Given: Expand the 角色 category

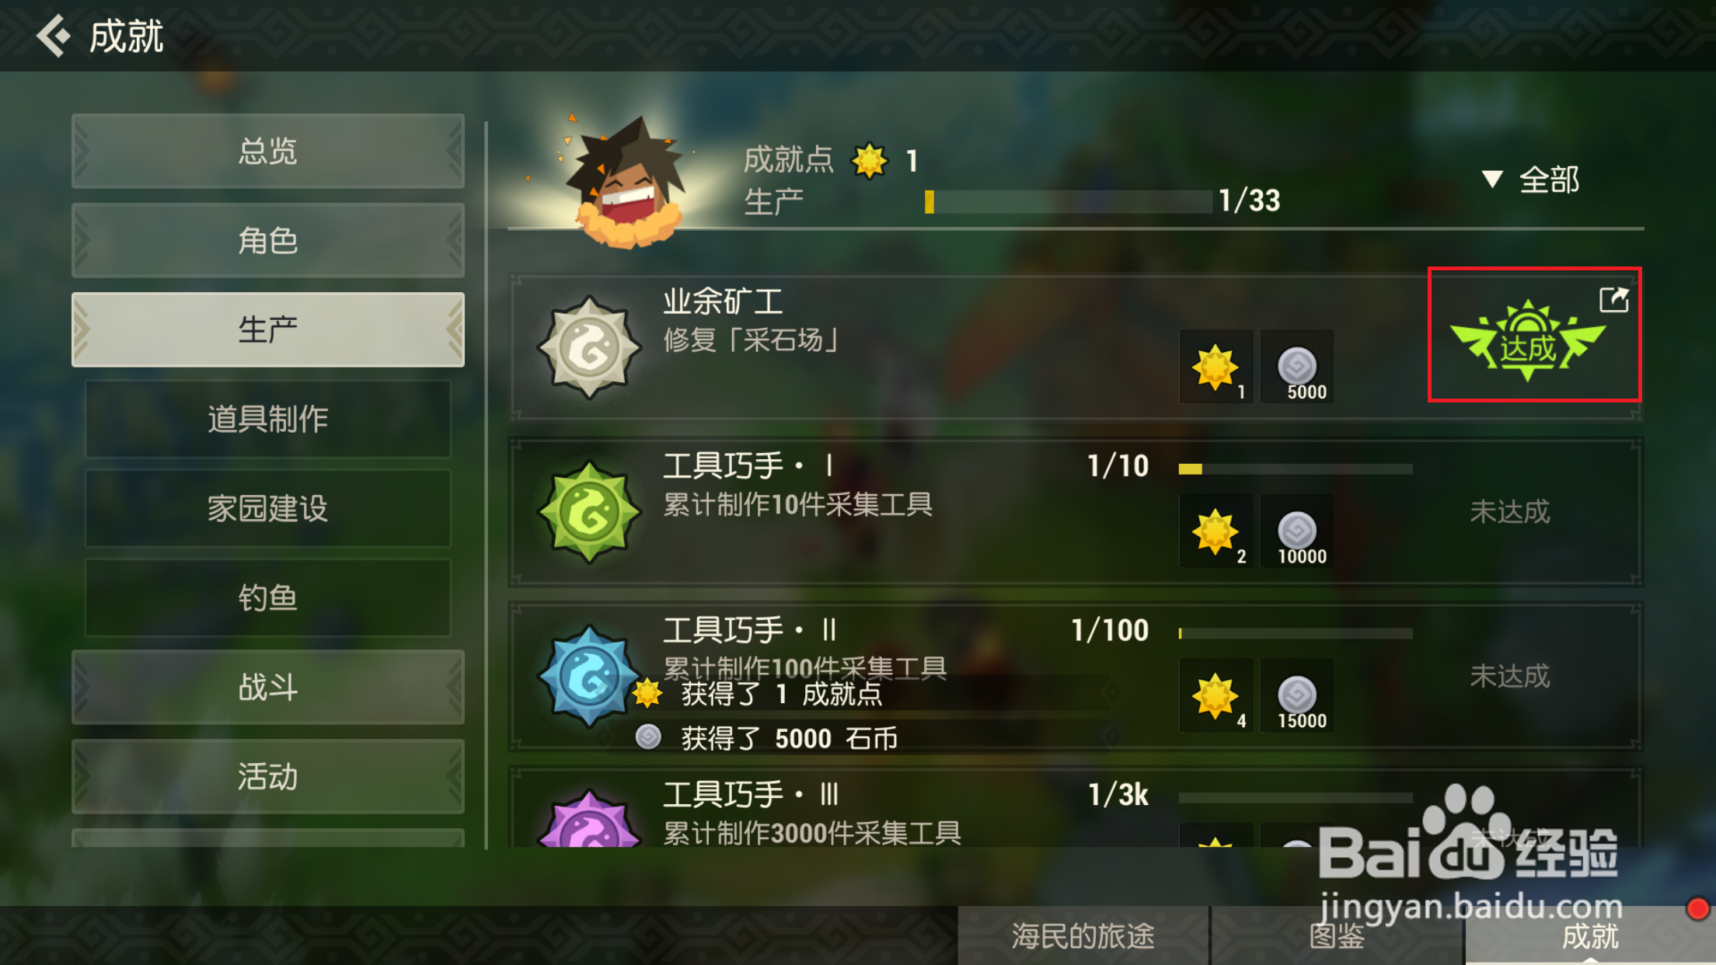Looking at the screenshot, I should (268, 240).
